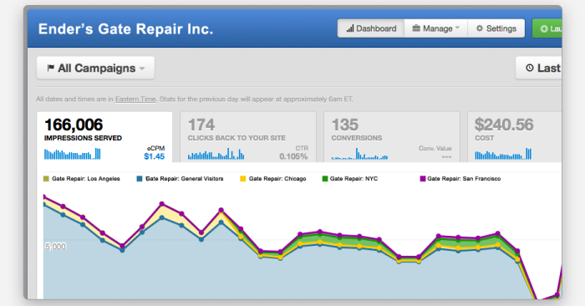
Task: Toggle Gate Repair: San Francisco legend series
Action: pos(460,179)
